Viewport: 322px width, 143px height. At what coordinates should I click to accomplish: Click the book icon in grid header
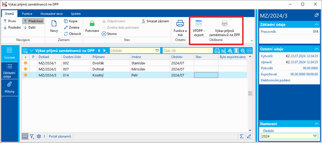pos(25,51)
